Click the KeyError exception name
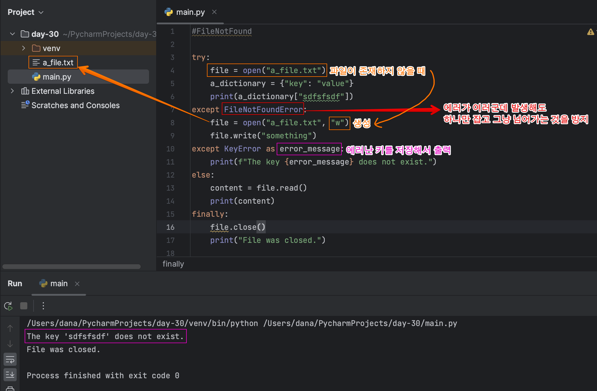 (243, 149)
